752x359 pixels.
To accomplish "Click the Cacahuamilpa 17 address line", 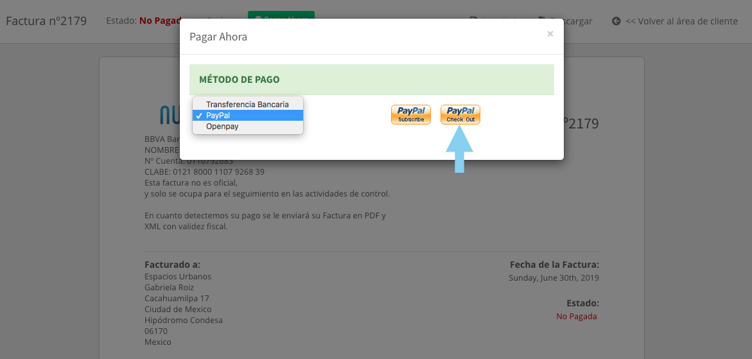I will pos(177,298).
